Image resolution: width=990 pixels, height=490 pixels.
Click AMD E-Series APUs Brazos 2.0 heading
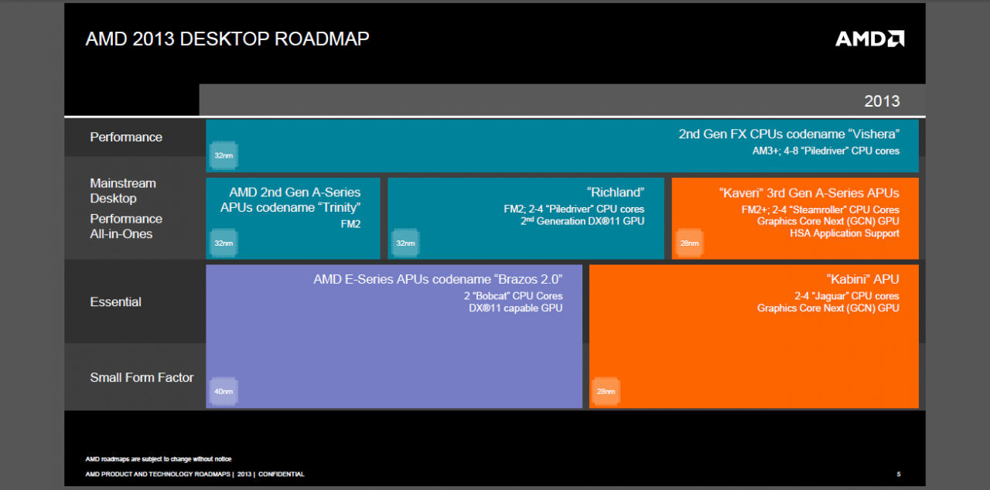tap(438, 279)
